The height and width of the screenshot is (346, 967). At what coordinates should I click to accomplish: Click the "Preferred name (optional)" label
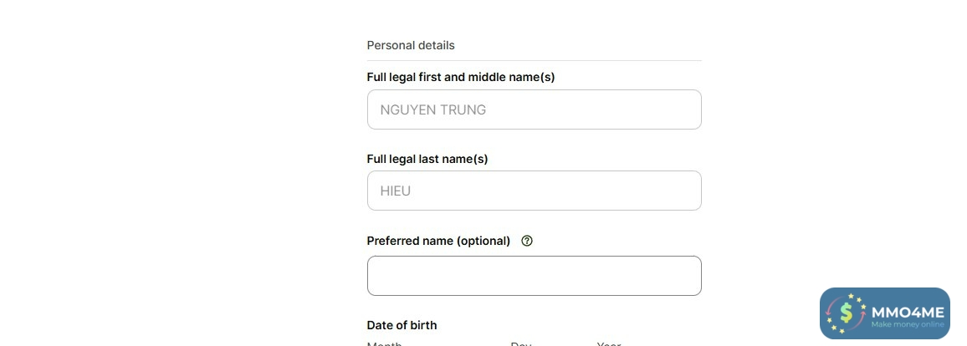coord(438,241)
